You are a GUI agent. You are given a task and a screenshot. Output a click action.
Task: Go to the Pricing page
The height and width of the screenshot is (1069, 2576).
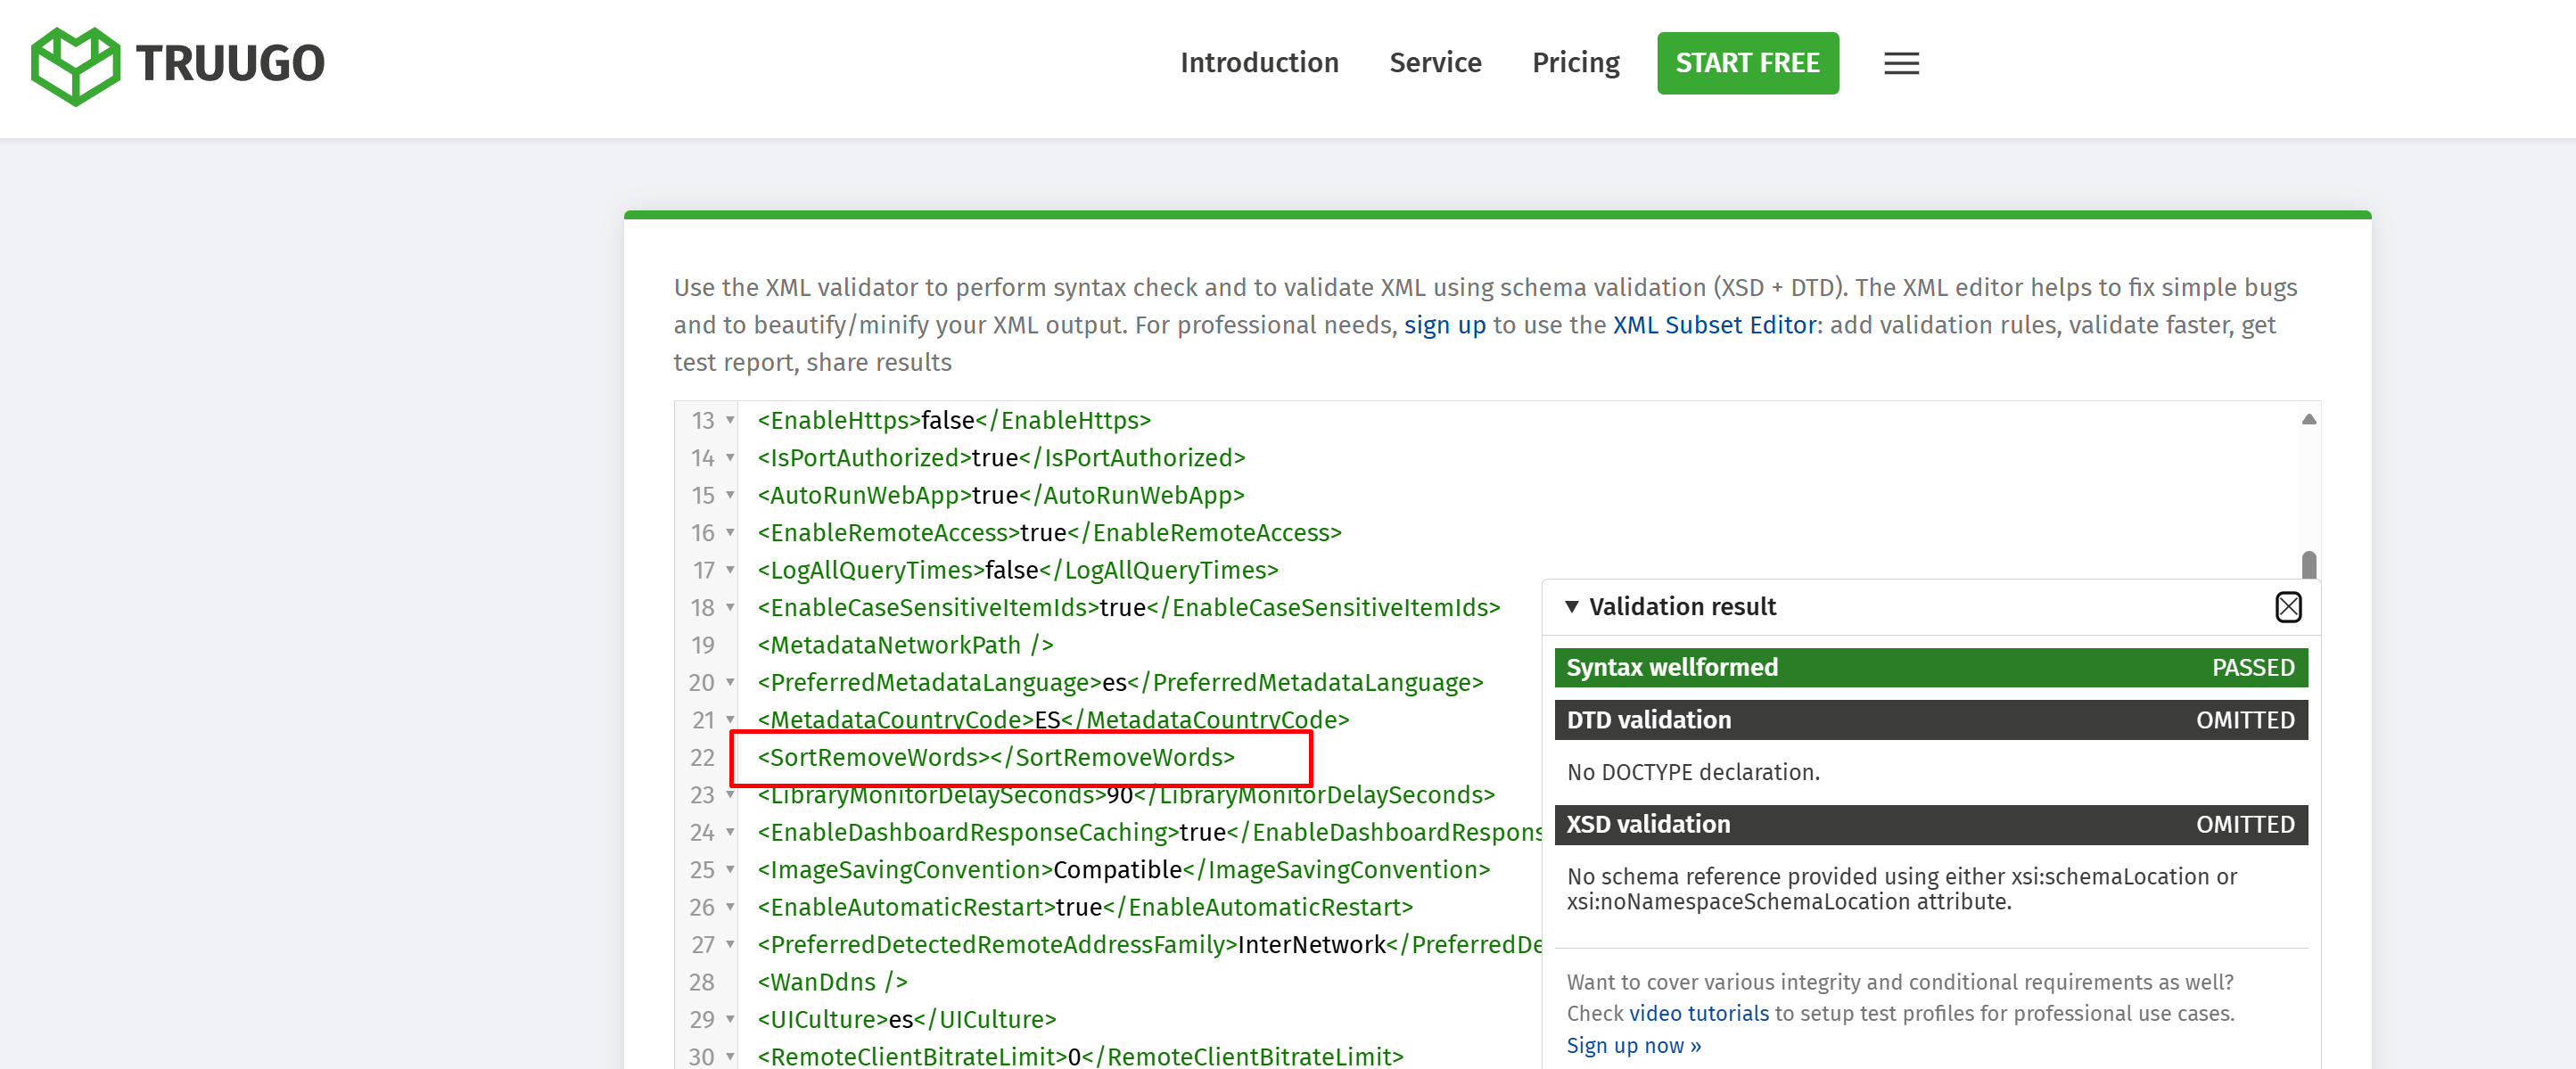(1575, 63)
